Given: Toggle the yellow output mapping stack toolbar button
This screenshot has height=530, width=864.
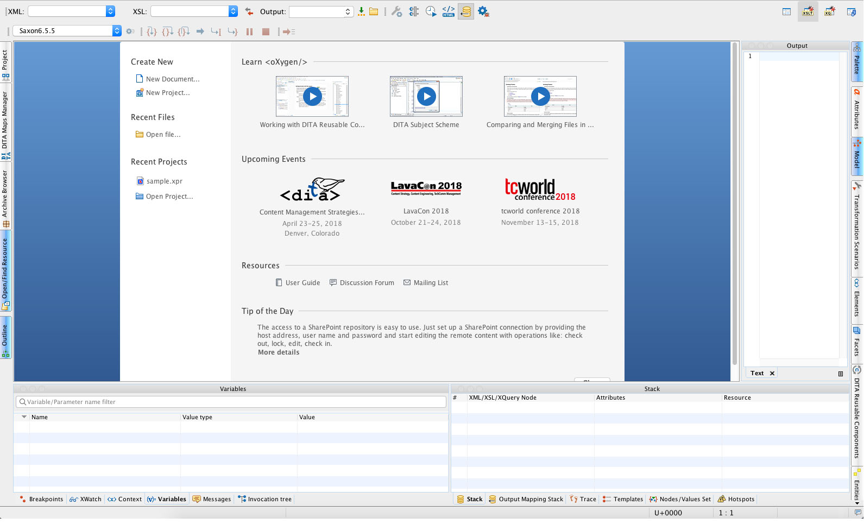Looking at the screenshot, I should coord(466,11).
